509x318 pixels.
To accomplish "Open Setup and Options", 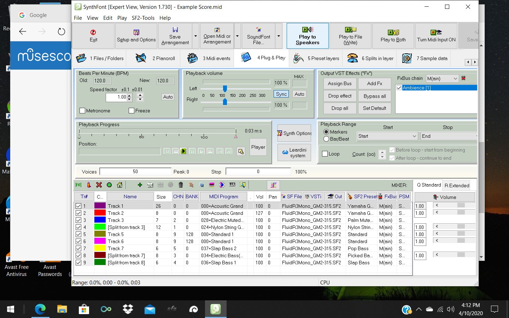I will pos(136,36).
